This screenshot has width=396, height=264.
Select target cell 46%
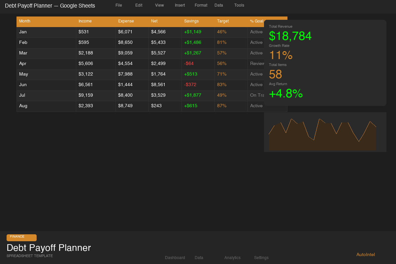pyautogui.click(x=231, y=32)
